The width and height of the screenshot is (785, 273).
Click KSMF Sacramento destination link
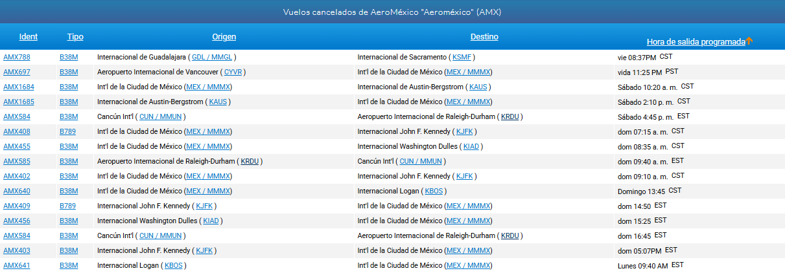tap(463, 57)
